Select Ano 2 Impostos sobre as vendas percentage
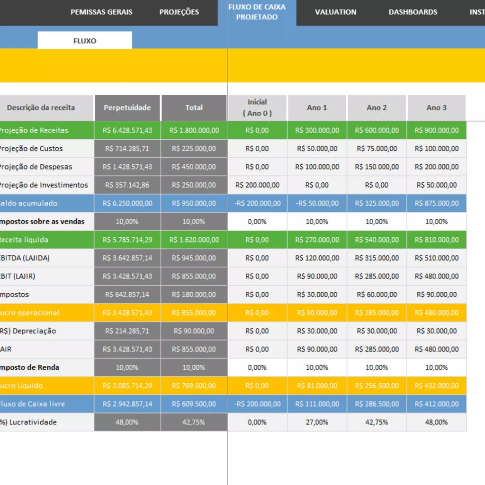Viewport: 485px width, 485px height. click(x=377, y=222)
